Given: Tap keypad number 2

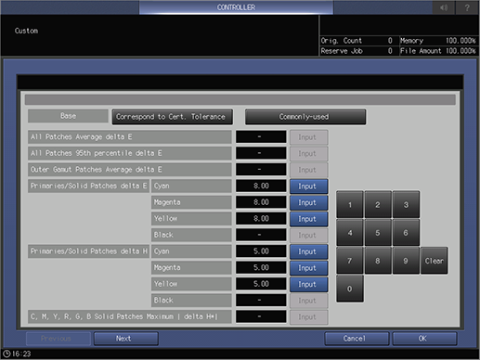Looking at the screenshot, I should [x=378, y=204].
